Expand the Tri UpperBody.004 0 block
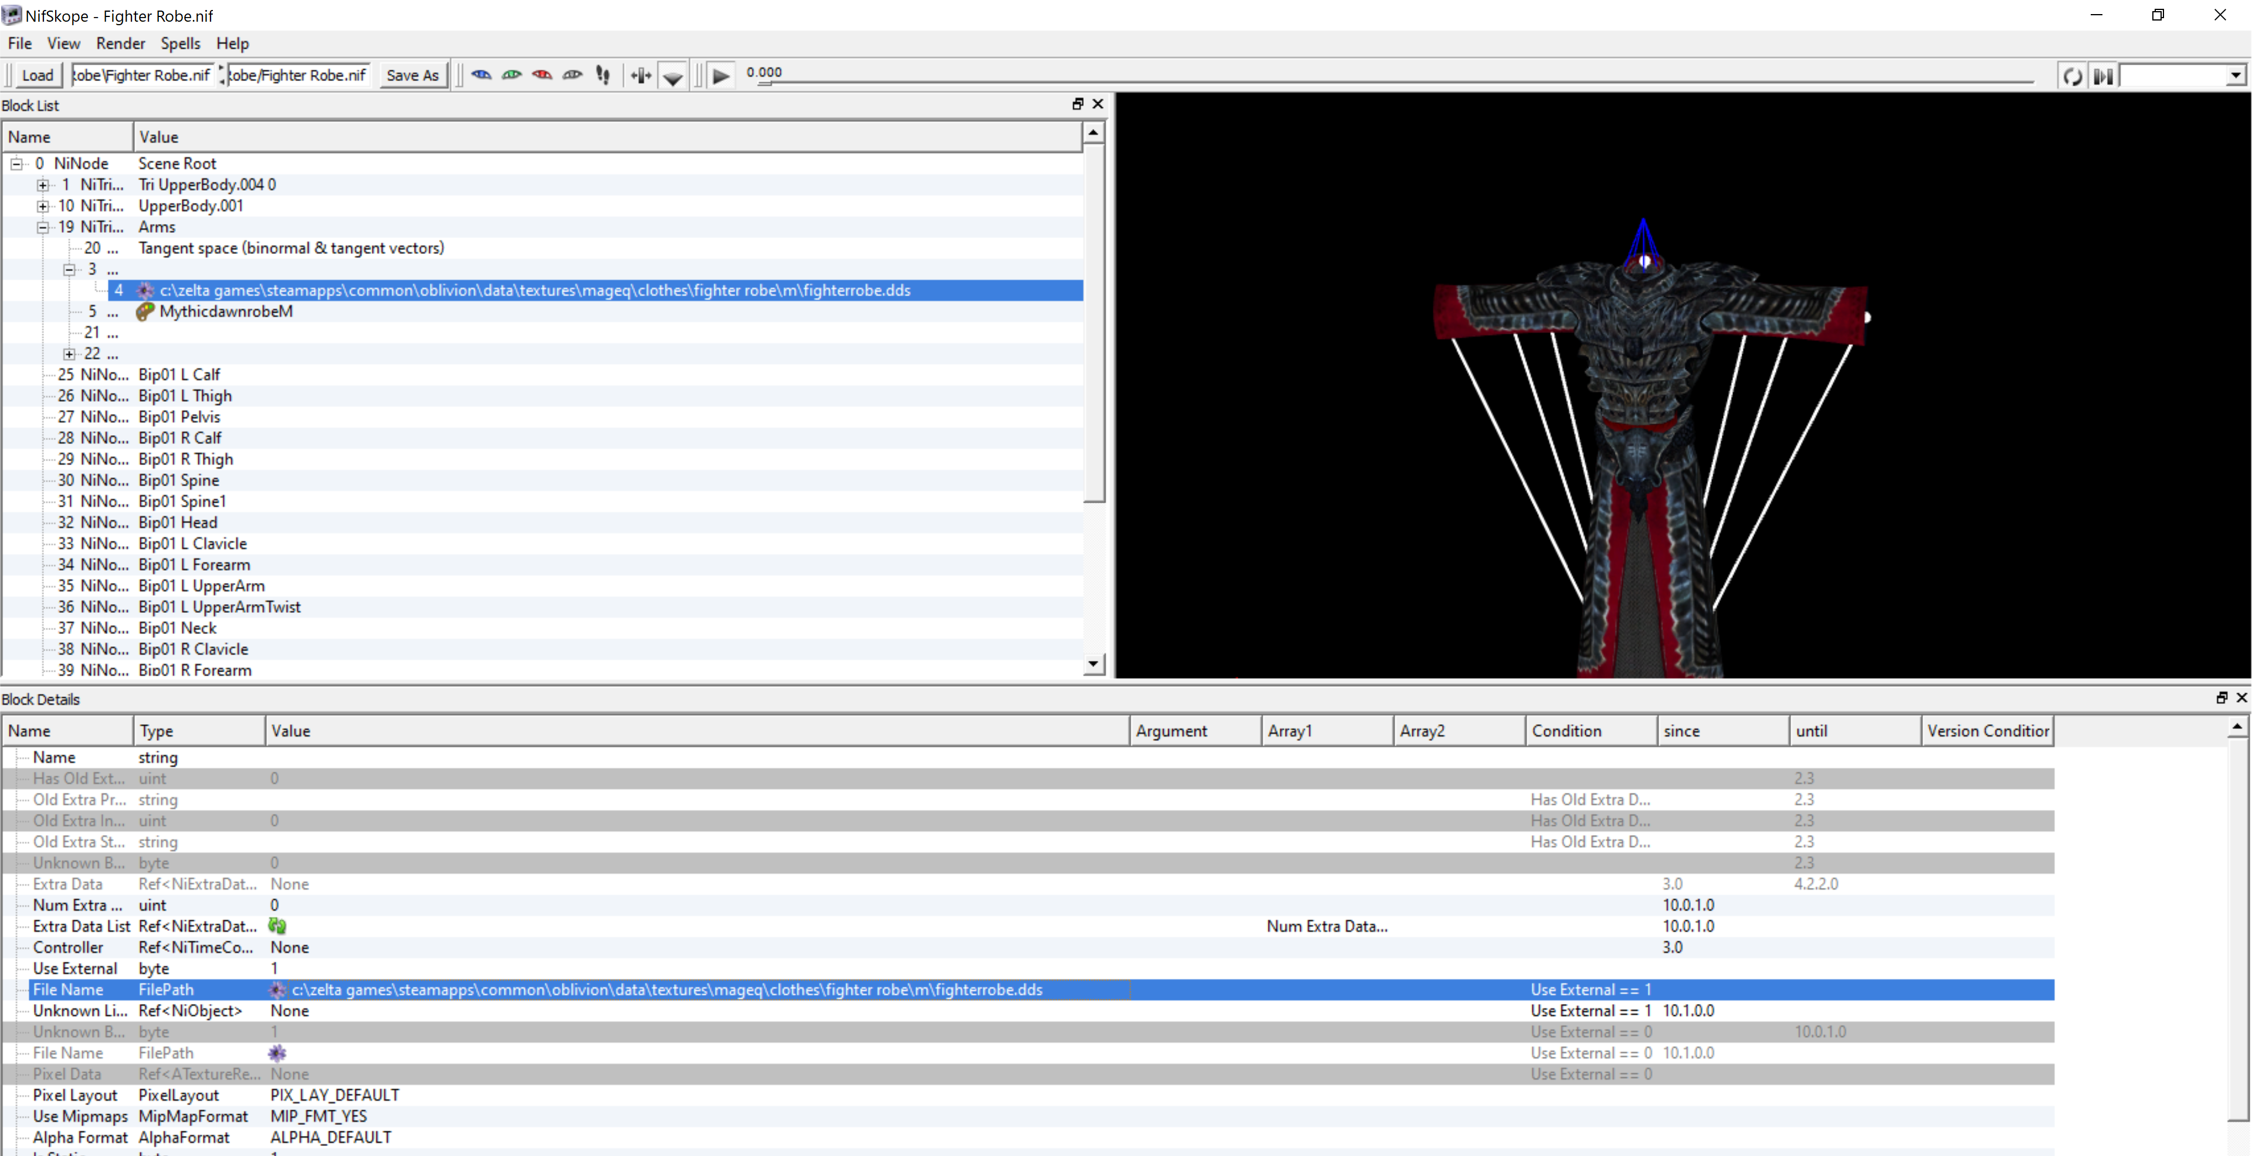Screen dimensions: 2252x1156 tap(43, 185)
